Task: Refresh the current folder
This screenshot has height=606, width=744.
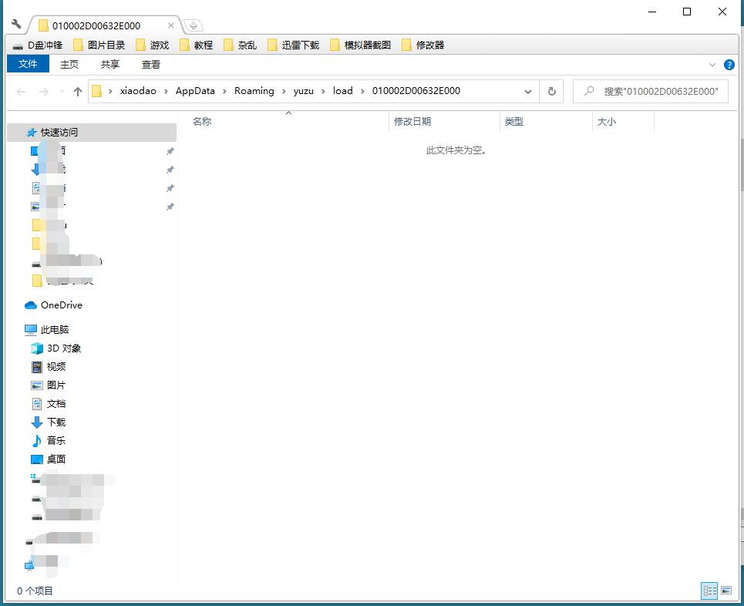Action: point(551,92)
